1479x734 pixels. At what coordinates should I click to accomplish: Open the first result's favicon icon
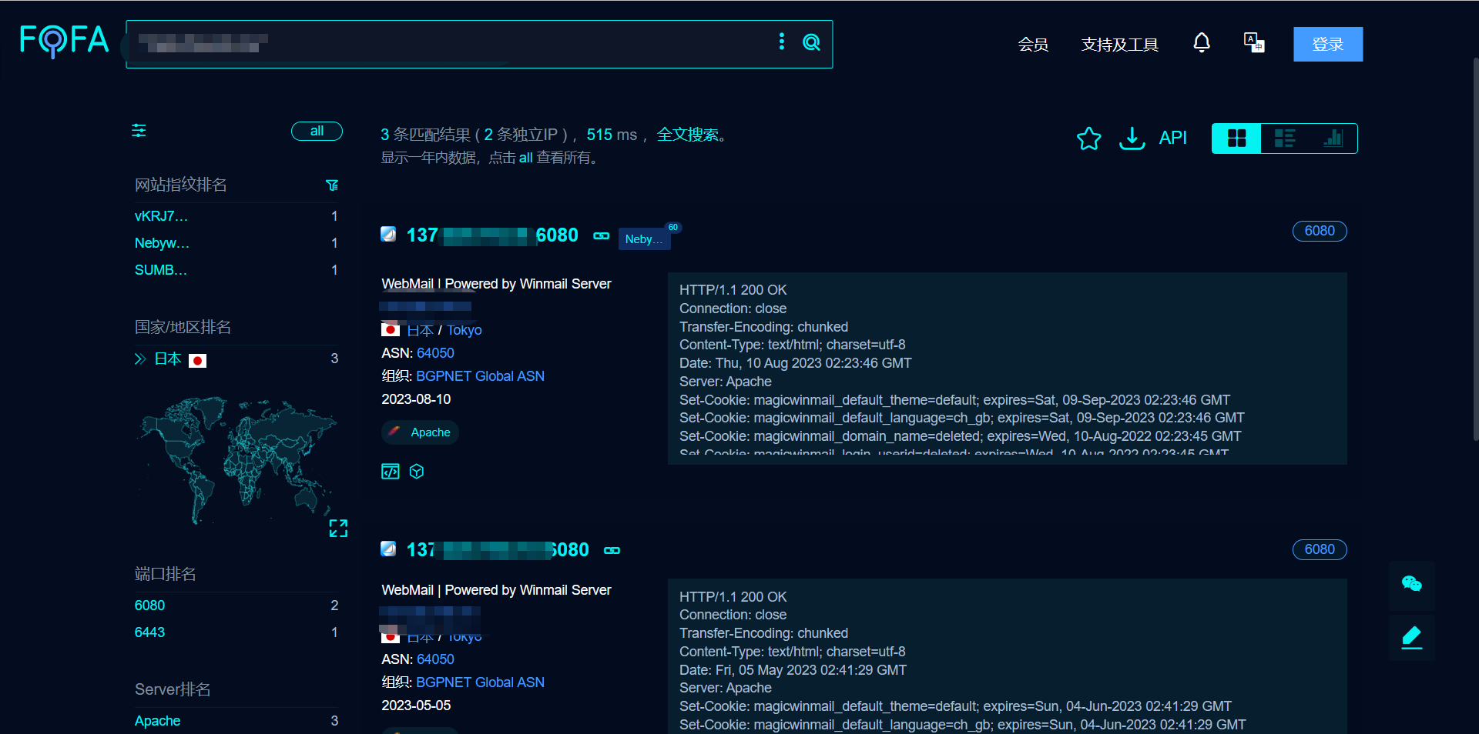click(388, 234)
